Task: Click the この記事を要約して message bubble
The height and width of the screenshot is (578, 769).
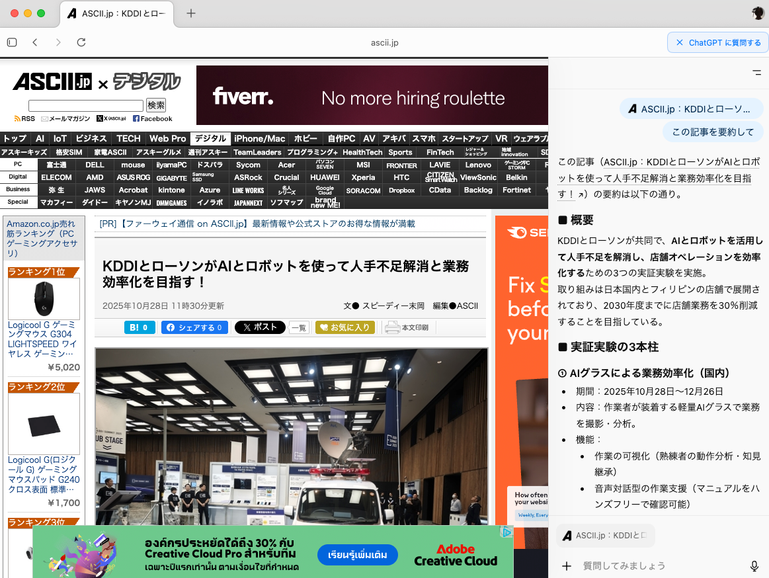Action: pos(713,132)
